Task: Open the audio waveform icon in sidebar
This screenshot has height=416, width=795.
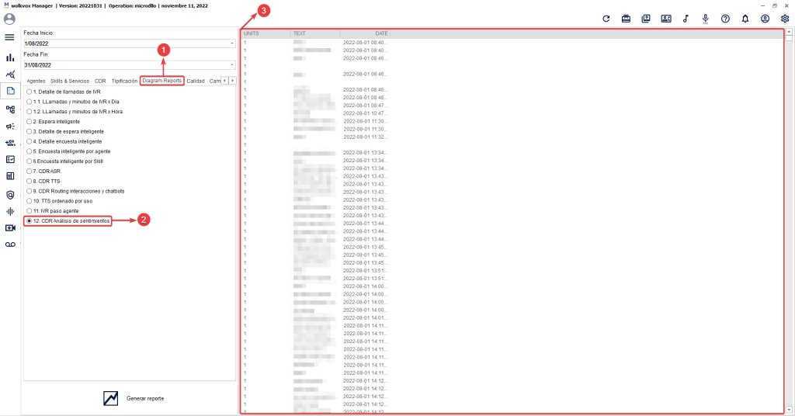Action: coord(10,211)
